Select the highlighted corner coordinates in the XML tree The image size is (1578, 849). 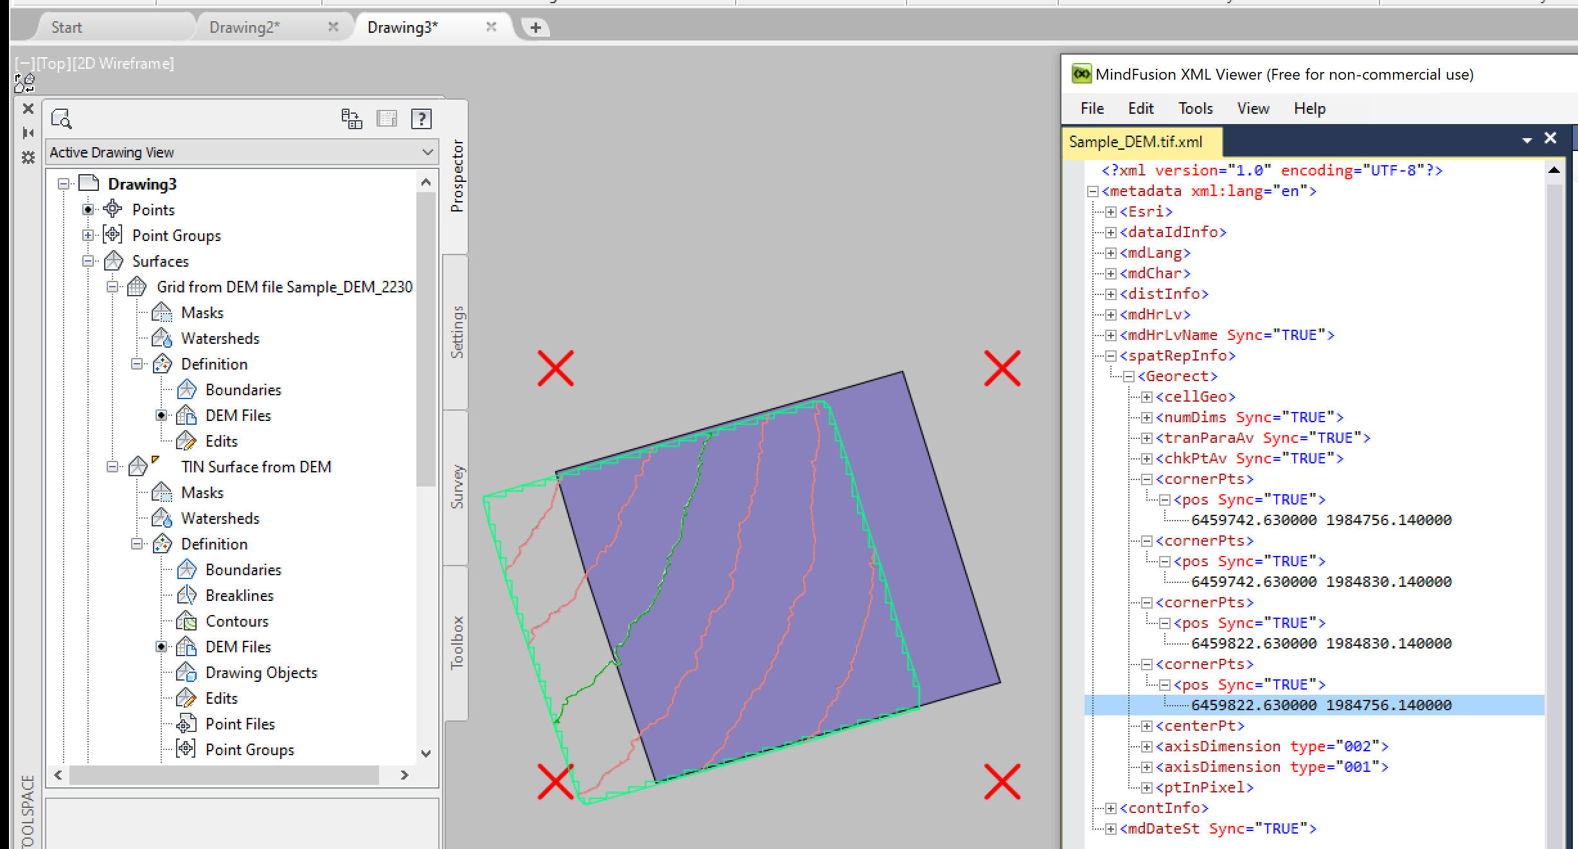[1322, 704]
